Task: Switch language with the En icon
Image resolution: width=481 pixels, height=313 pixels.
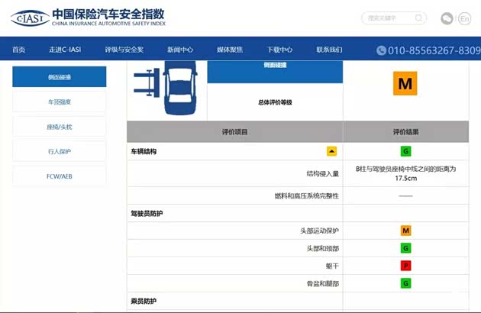Action: click(464, 18)
